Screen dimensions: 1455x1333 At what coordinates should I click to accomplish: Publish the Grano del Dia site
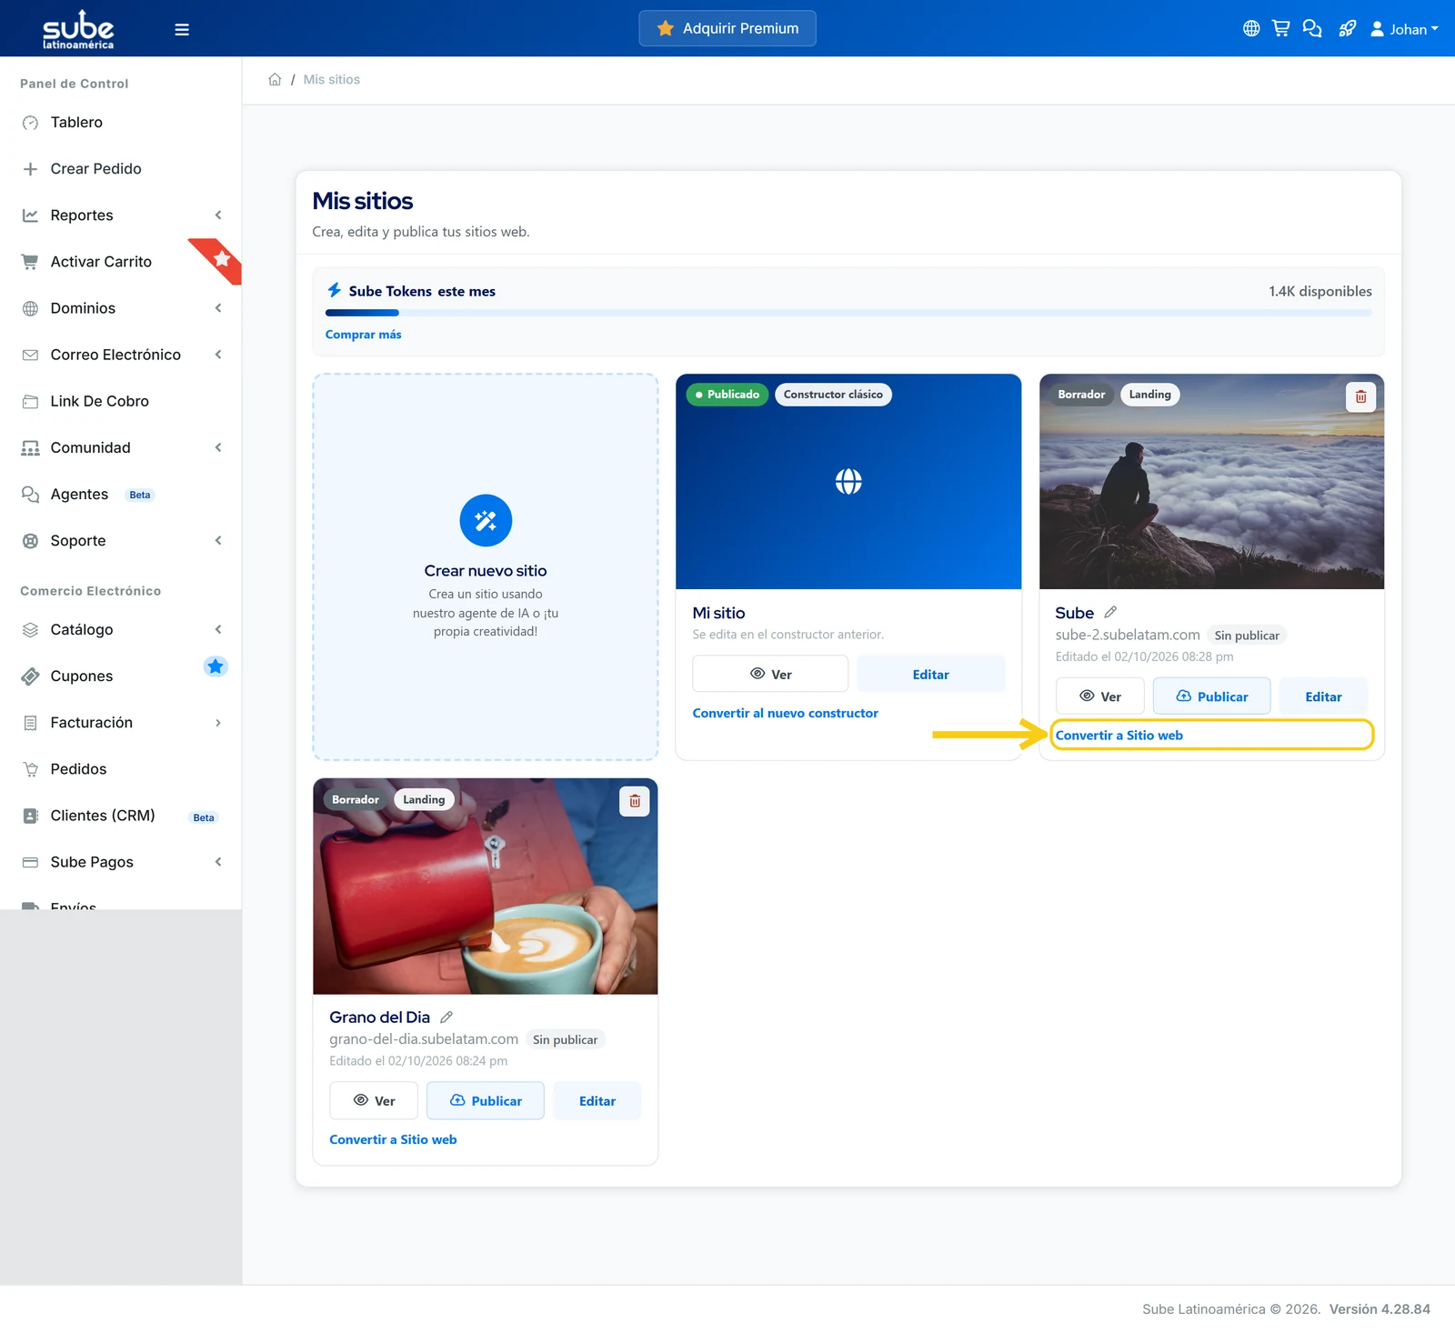pos(486,1100)
